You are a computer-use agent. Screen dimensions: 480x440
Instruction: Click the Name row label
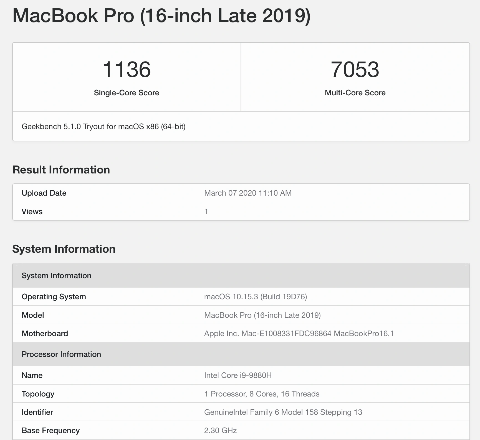tap(32, 375)
